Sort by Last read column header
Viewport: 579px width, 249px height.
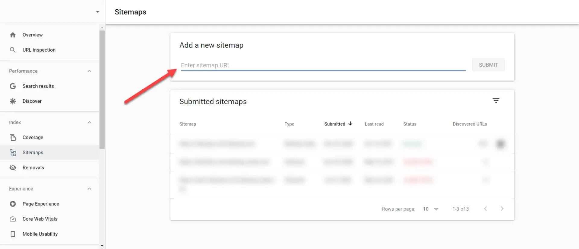374,124
